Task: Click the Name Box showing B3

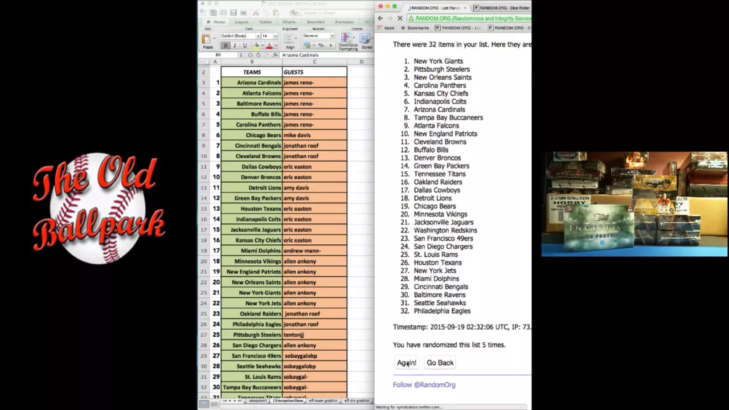Action: [x=218, y=55]
